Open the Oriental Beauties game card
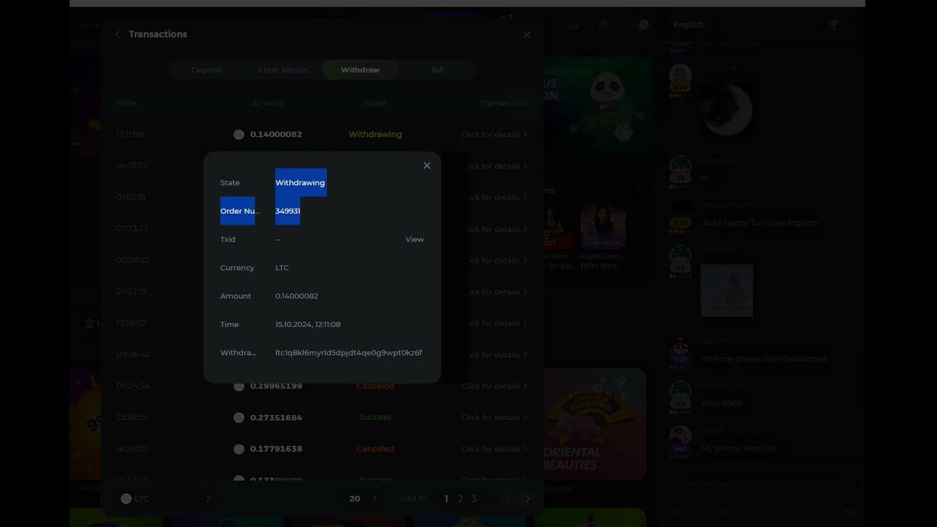 [594, 425]
